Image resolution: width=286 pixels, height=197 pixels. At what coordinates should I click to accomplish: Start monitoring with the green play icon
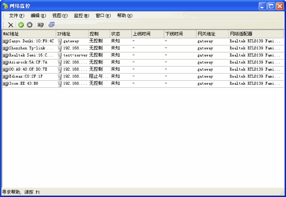pyautogui.click(x=21, y=25)
